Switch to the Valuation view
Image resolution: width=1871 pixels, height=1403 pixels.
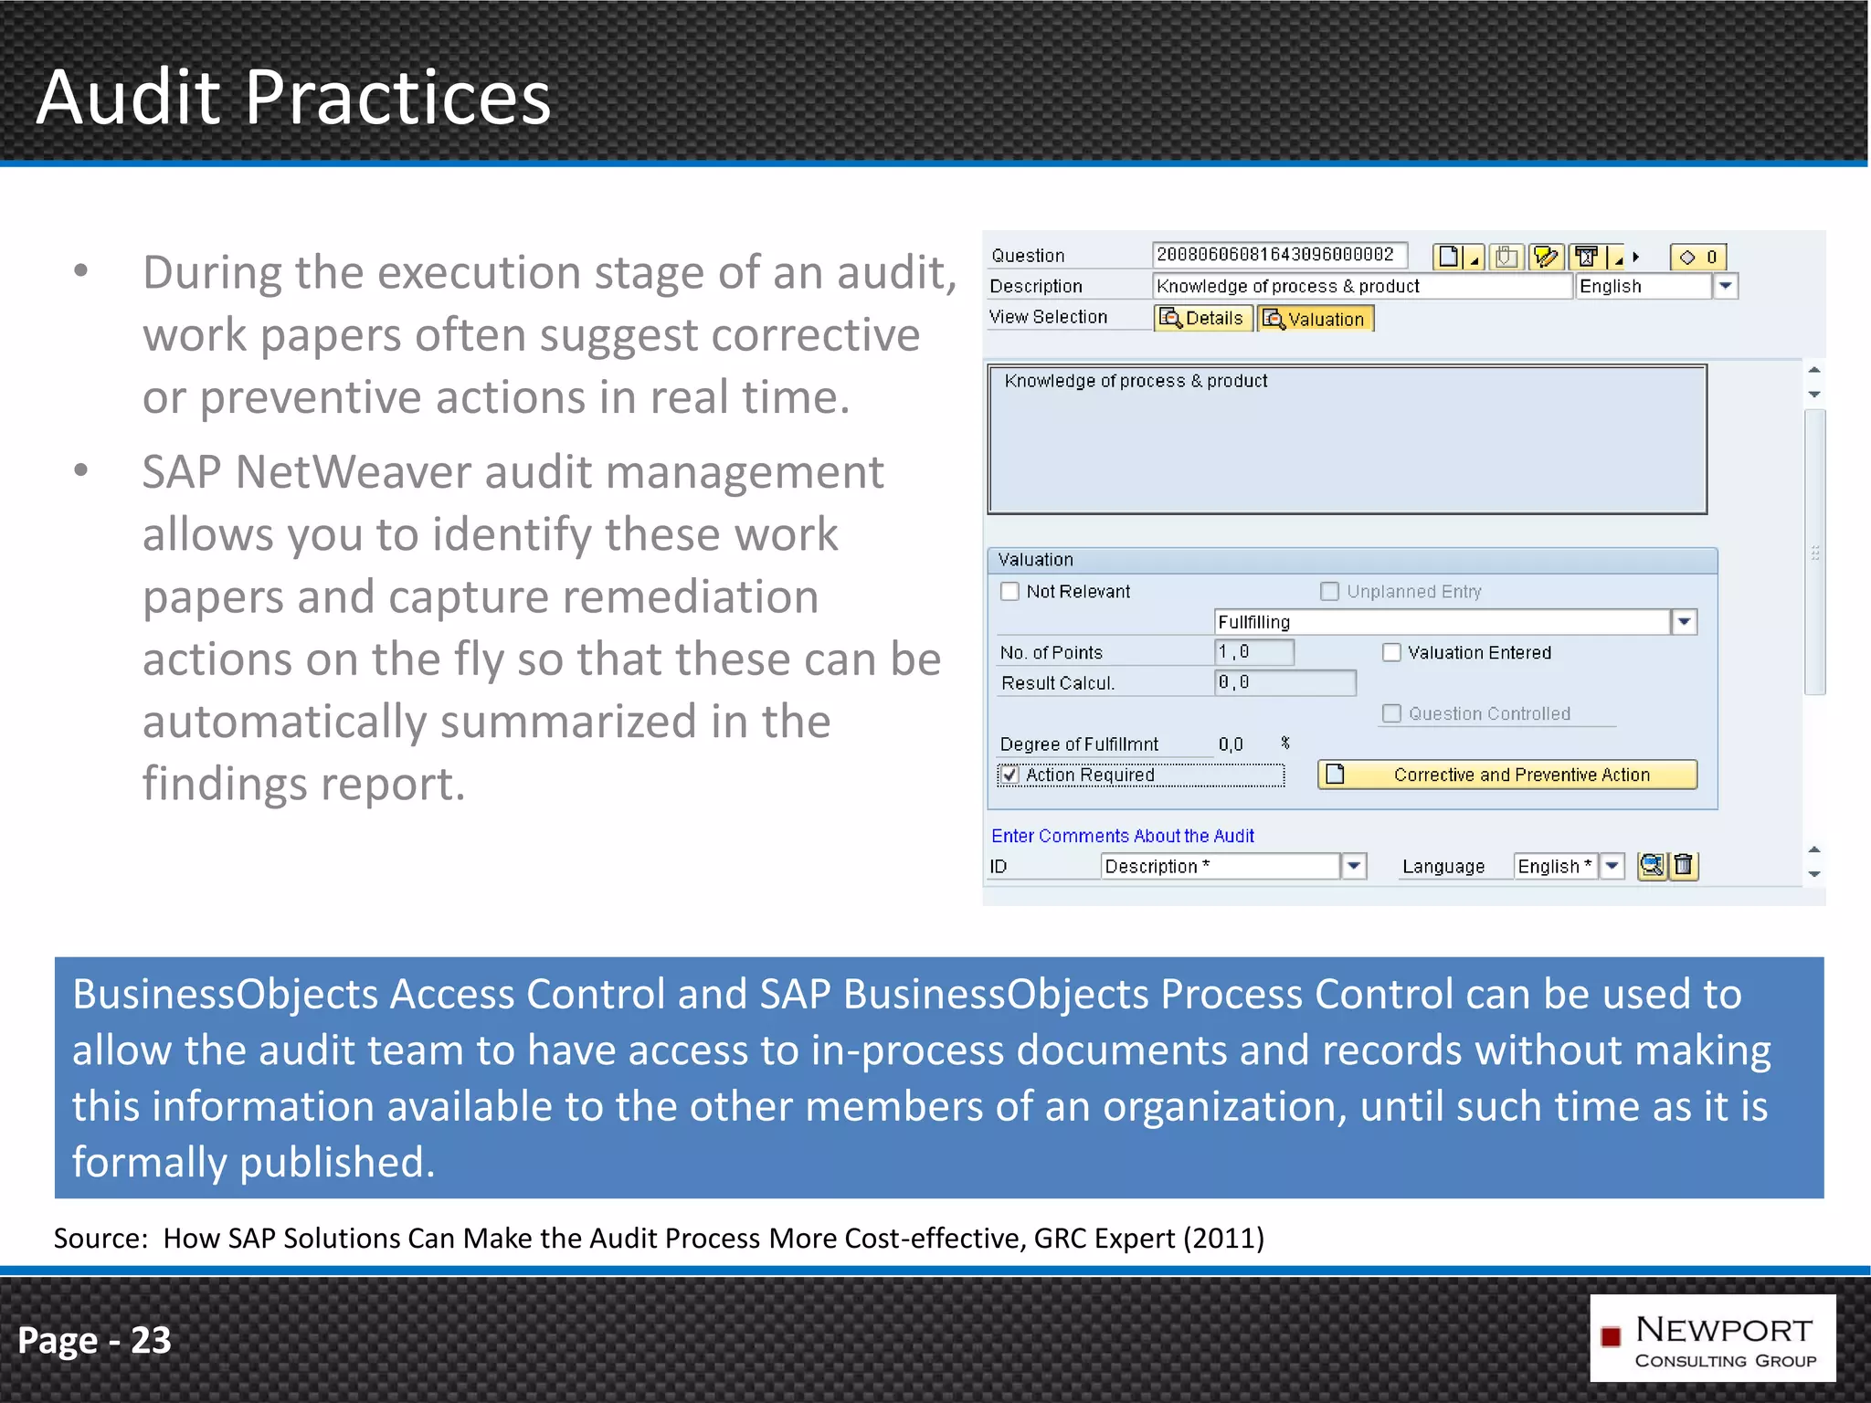(1316, 319)
